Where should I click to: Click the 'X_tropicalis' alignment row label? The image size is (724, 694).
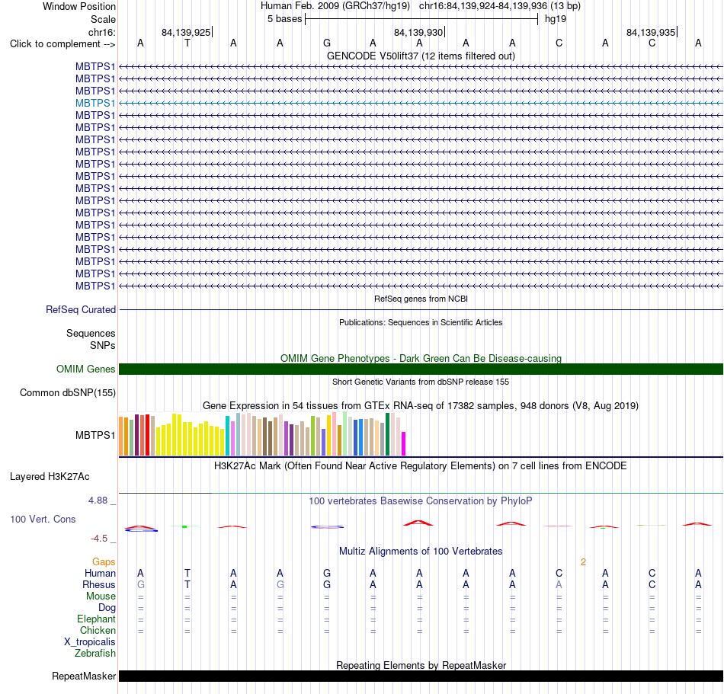pyautogui.click(x=90, y=642)
